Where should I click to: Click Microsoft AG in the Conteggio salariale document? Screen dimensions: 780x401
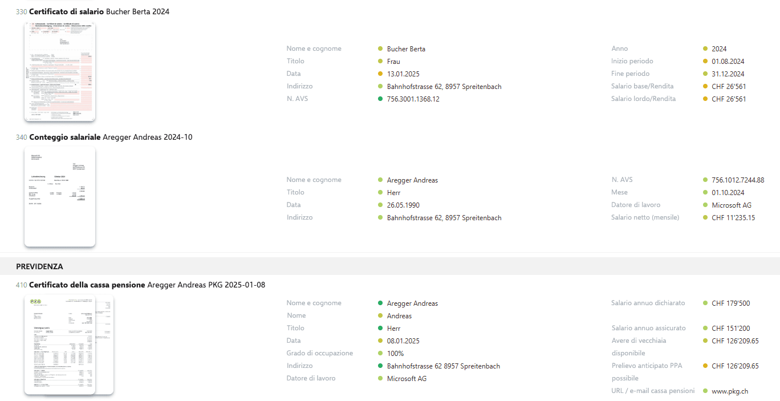[732, 205]
